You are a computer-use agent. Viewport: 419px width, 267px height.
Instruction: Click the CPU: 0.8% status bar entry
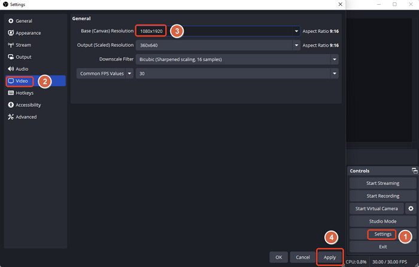356,262
